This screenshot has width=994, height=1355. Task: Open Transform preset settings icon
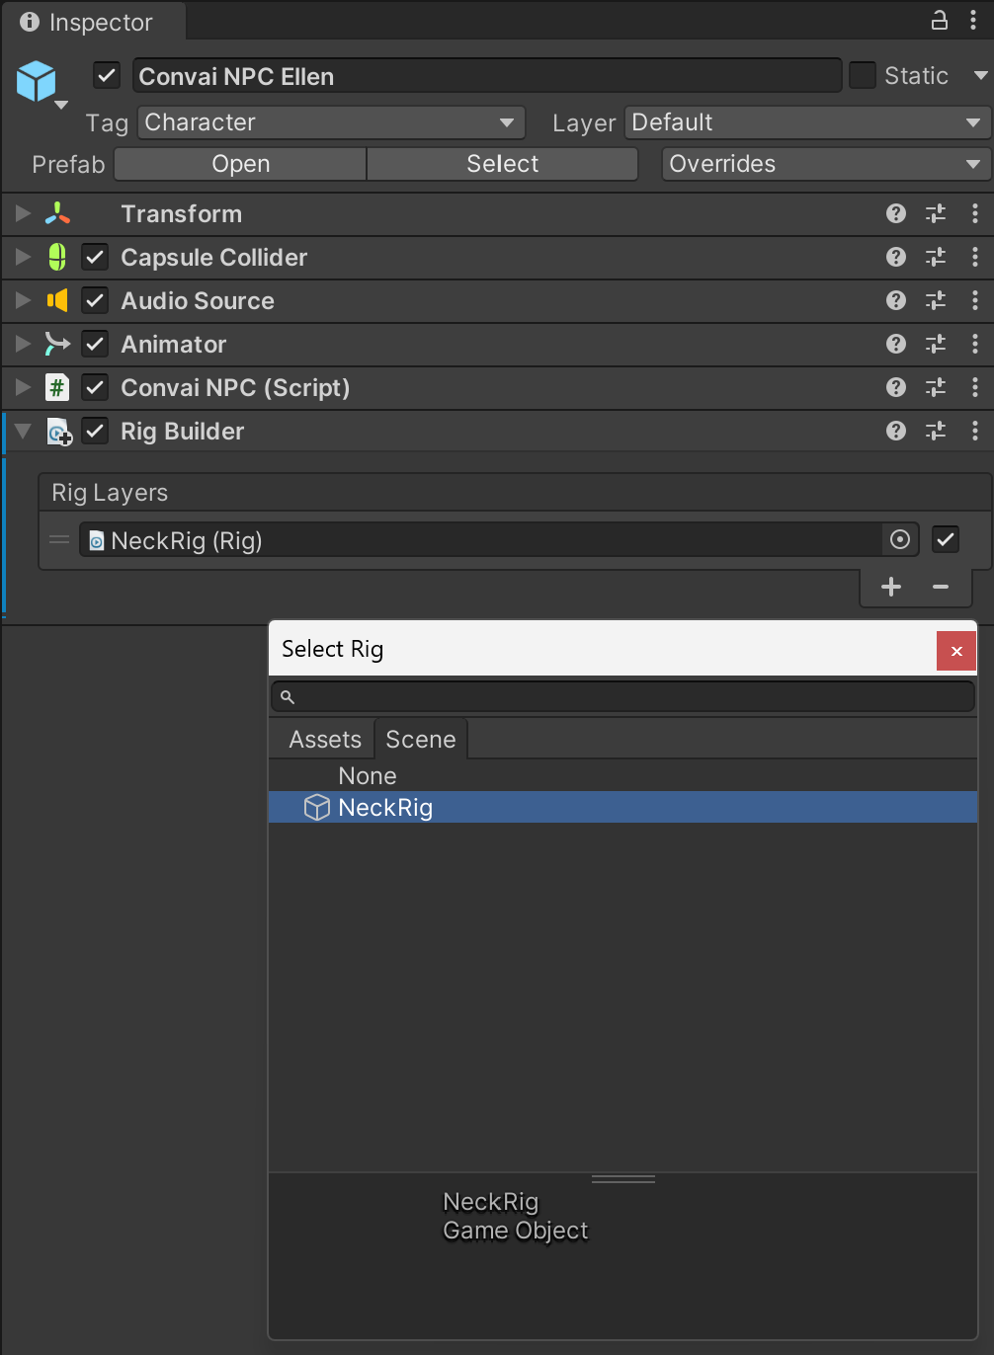click(x=936, y=213)
